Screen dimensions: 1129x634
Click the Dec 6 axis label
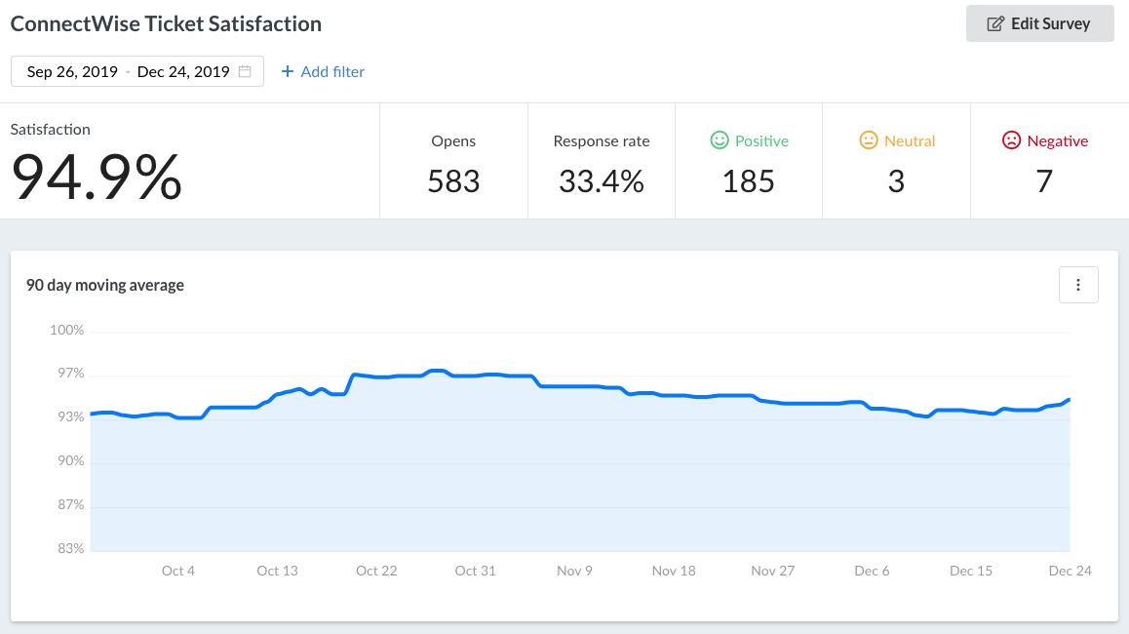pos(872,571)
